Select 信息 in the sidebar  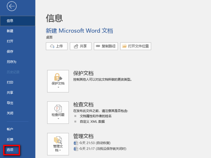tap(18, 21)
